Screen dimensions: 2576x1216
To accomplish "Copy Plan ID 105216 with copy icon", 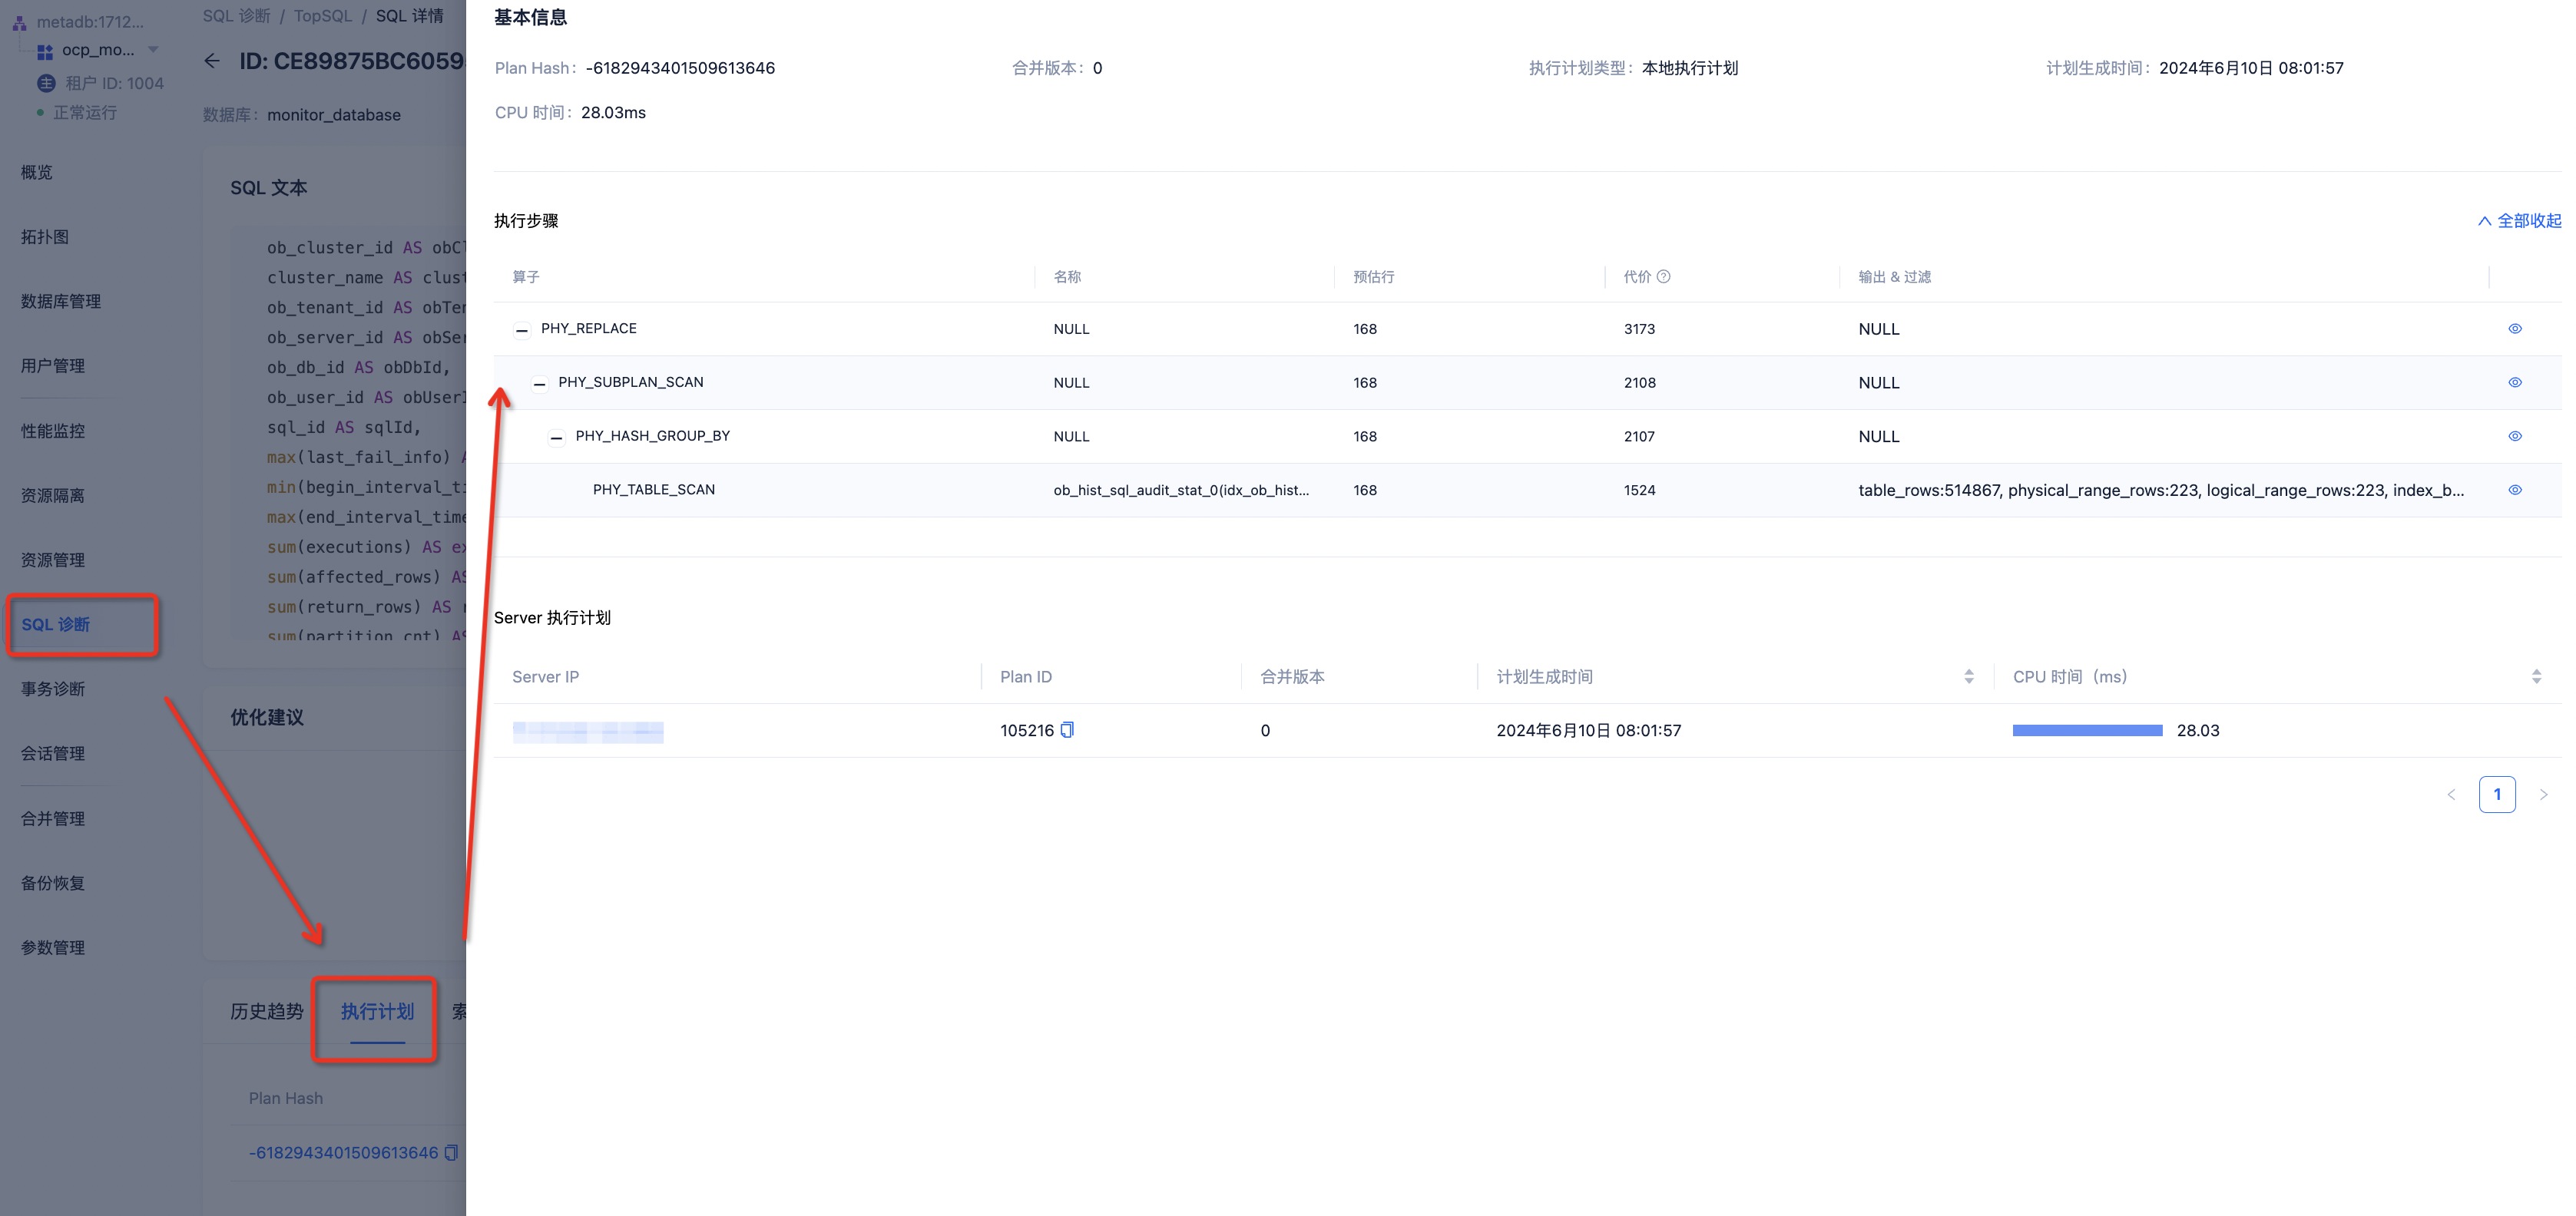I will point(1067,730).
